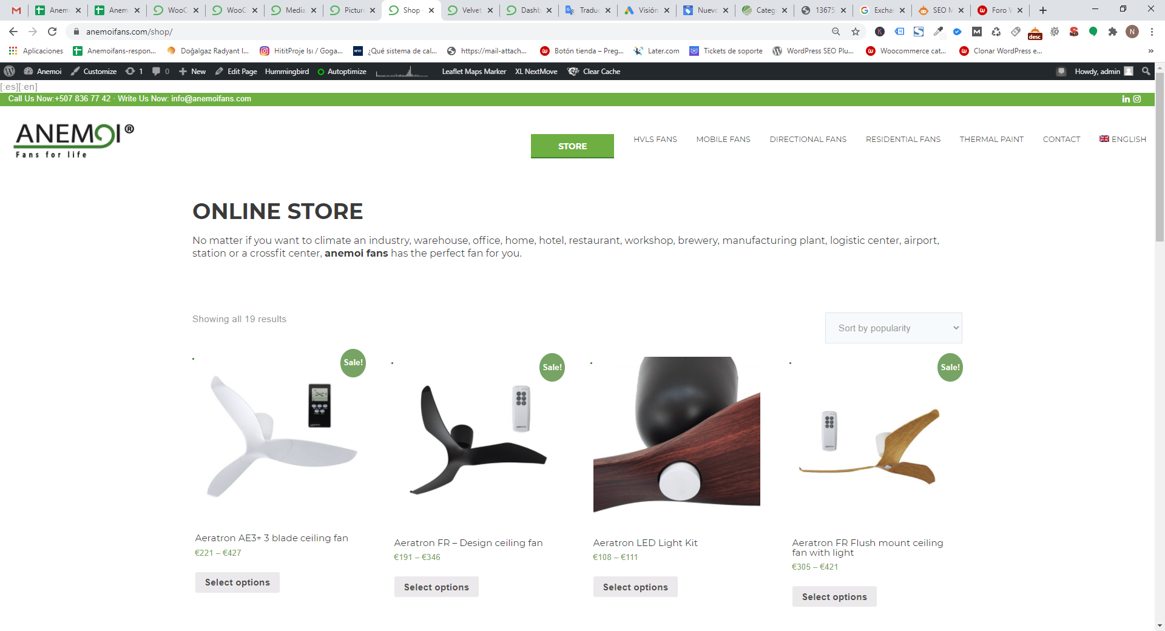The image size is (1165, 631).
Task: Bookmark this page with the star icon
Action: coord(856,32)
